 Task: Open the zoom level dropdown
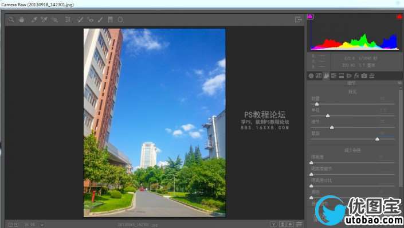42,225
